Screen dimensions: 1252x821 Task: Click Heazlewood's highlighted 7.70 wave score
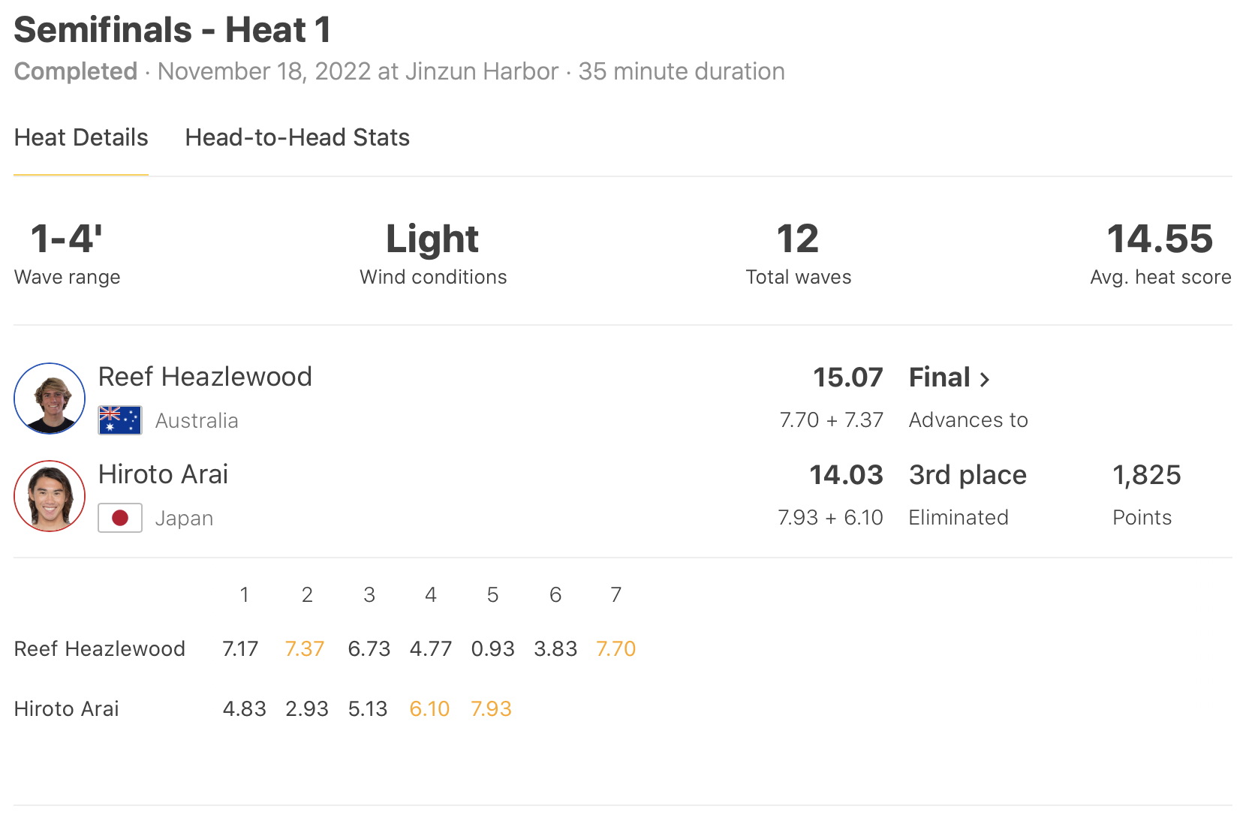615,649
